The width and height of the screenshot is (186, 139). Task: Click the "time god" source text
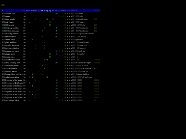coord(83,45)
